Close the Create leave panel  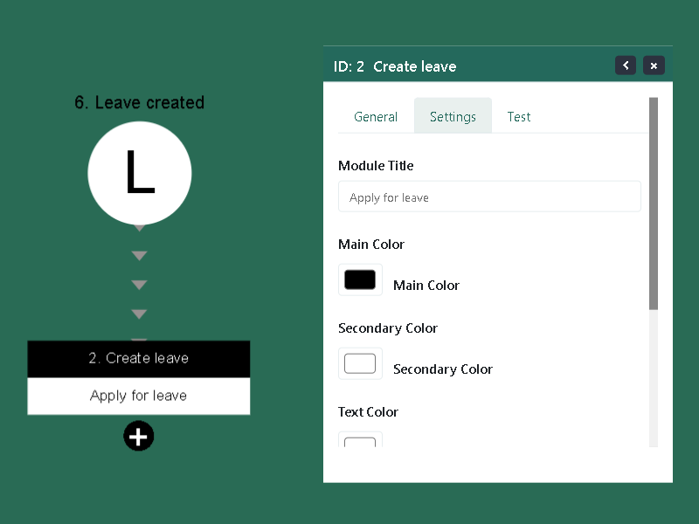(x=654, y=65)
